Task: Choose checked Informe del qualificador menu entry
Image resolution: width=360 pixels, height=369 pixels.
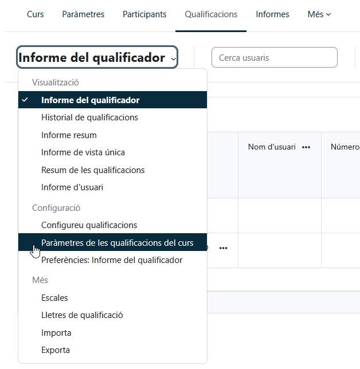Action: 112,100
